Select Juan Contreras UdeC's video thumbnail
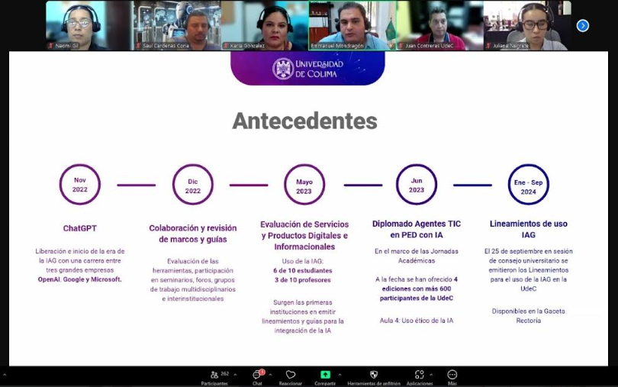618x387 pixels. 439,25
